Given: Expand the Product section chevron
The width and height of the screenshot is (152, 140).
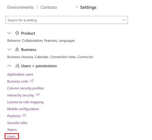Looking at the screenshot, I should (x=9, y=33).
